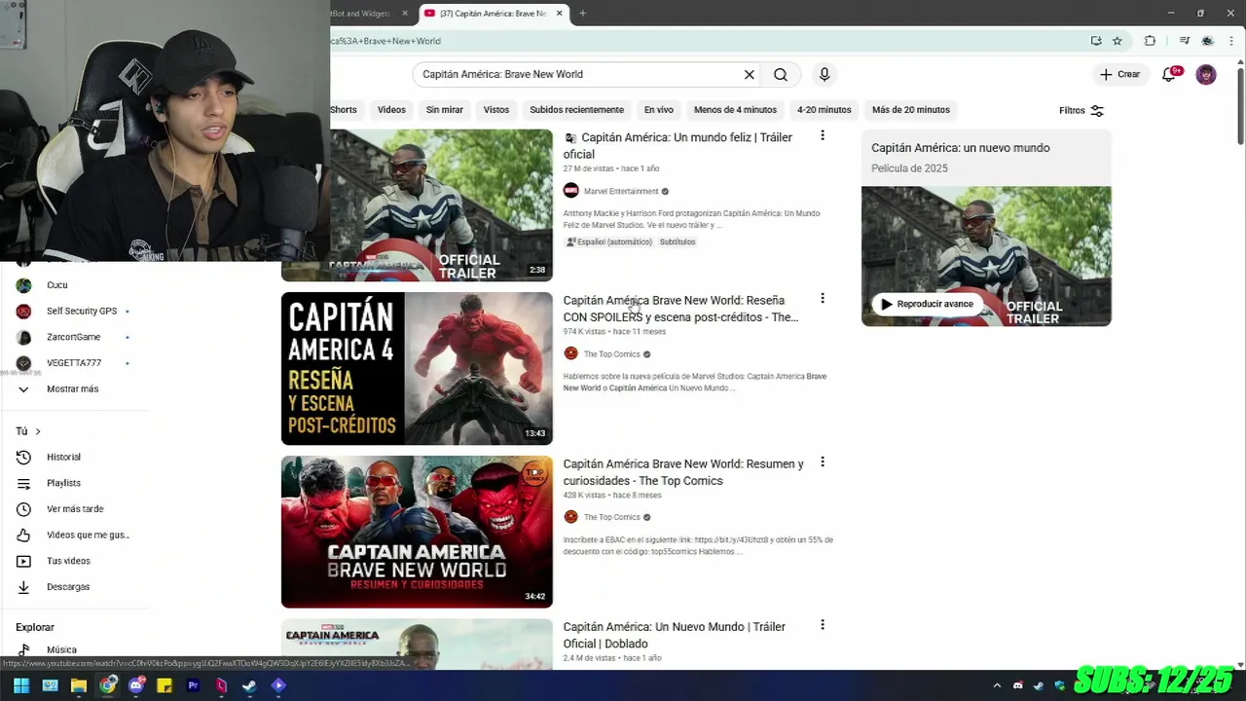The image size is (1246, 701).
Task: Open Resumen y curiosidades video title
Action: pyautogui.click(x=683, y=472)
